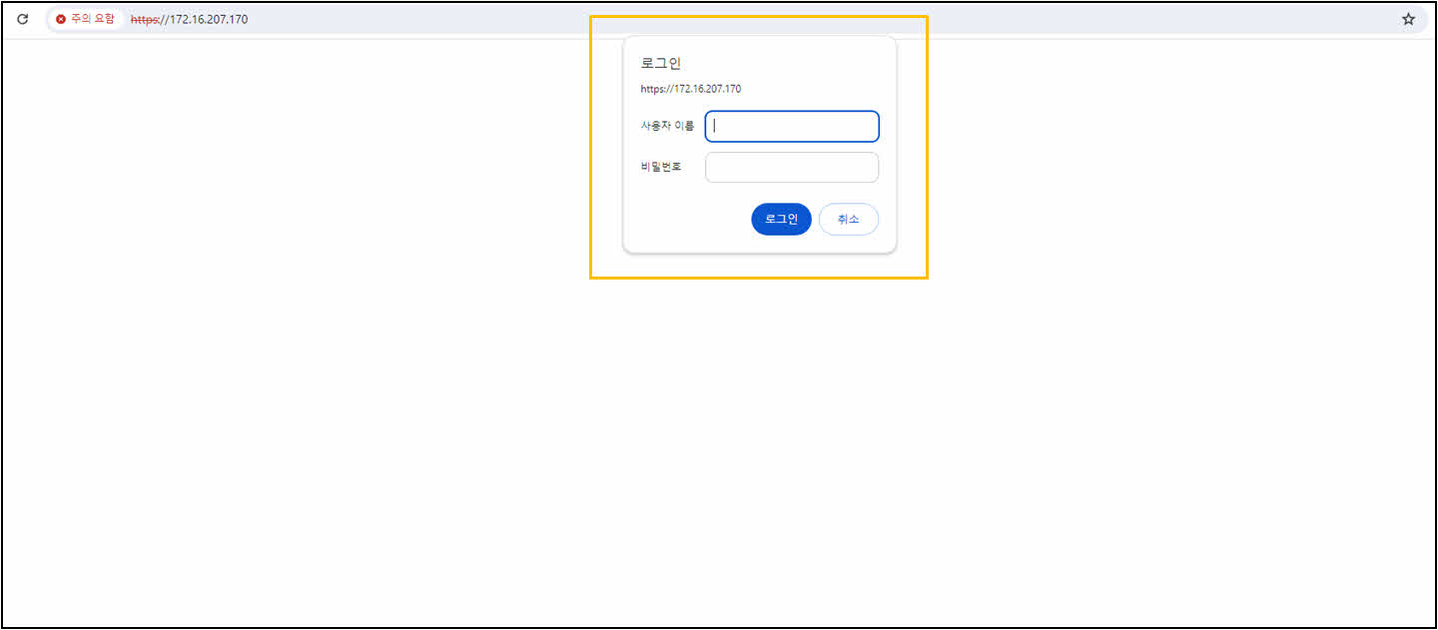1438x630 pixels.
Task: Open the '주의 요함' security info chip
Action: (x=86, y=19)
